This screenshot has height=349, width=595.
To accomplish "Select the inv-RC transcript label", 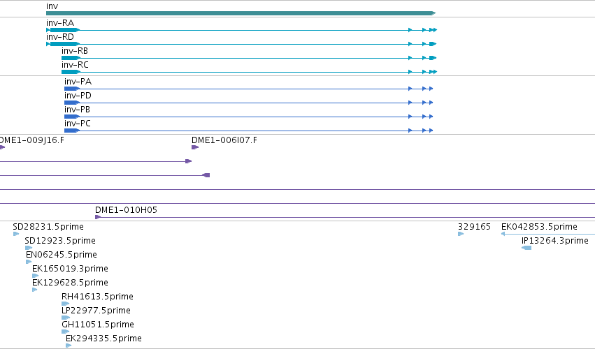I will coord(75,65).
